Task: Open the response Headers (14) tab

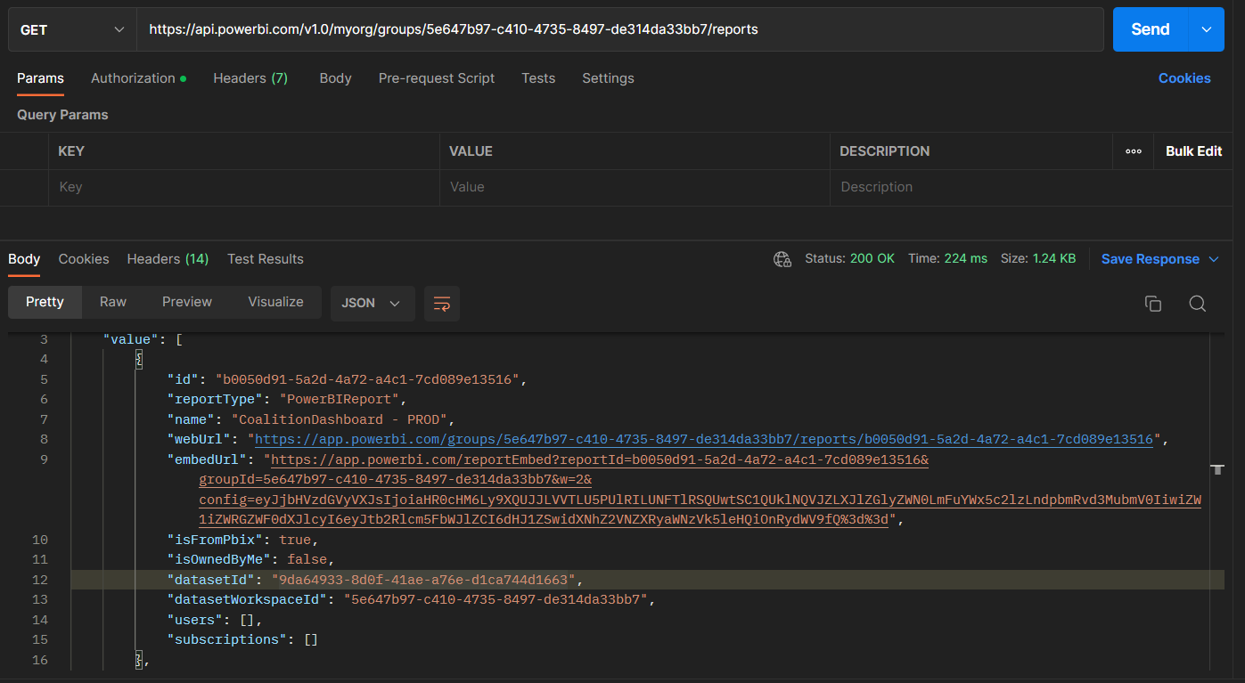Action: [x=168, y=259]
